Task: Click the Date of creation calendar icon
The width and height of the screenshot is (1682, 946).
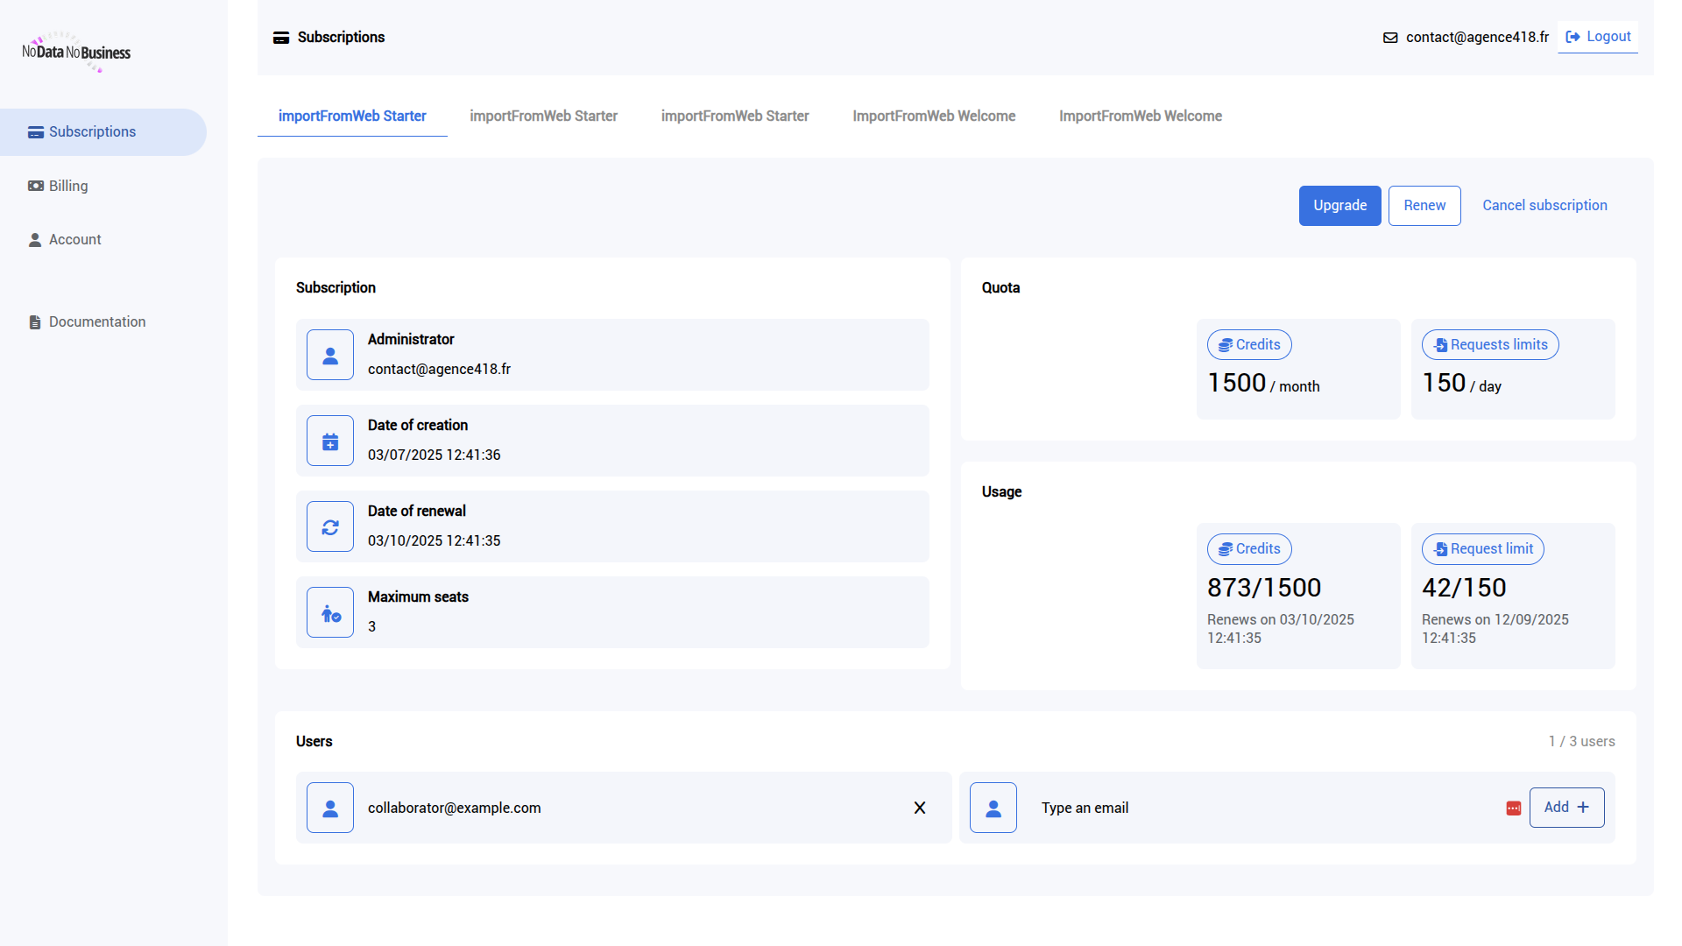Action: click(x=330, y=441)
